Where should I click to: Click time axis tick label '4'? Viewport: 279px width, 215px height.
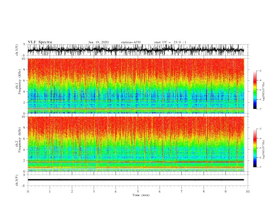(116, 191)
